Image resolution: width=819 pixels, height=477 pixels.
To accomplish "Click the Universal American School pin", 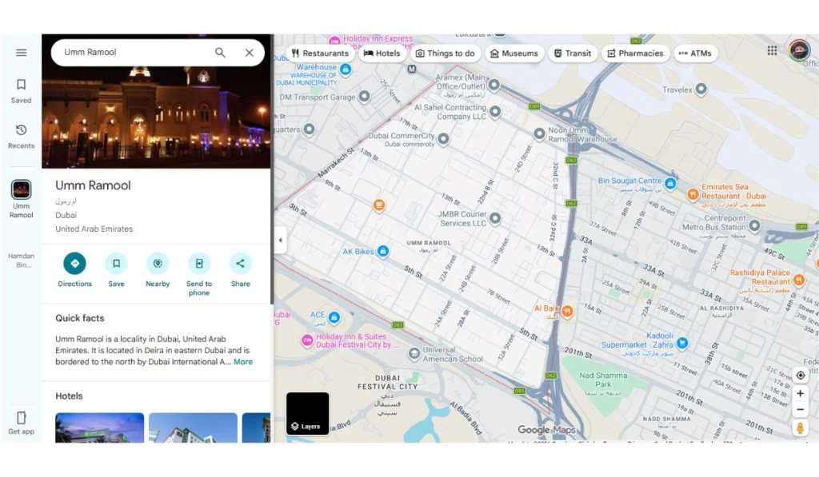I will click(414, 354).
